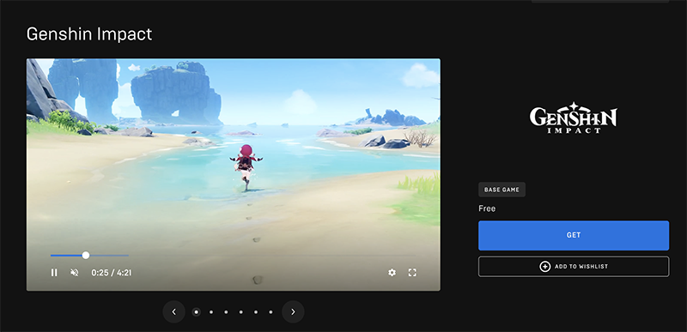Click the 0:25 / 4:21 time display
This screenshot has height=332, width=687.
[x=112, y=273]
